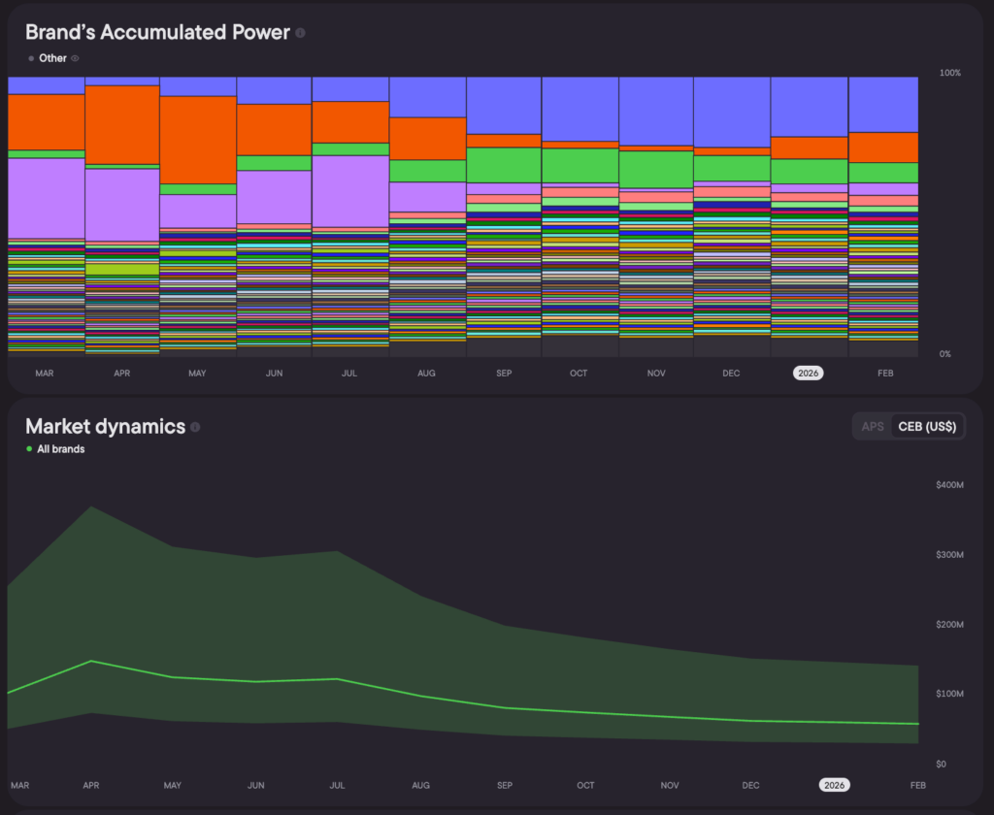Select the CEB (US$) option
The width and height of the screenshot is (994, 815).
(928, 427)
